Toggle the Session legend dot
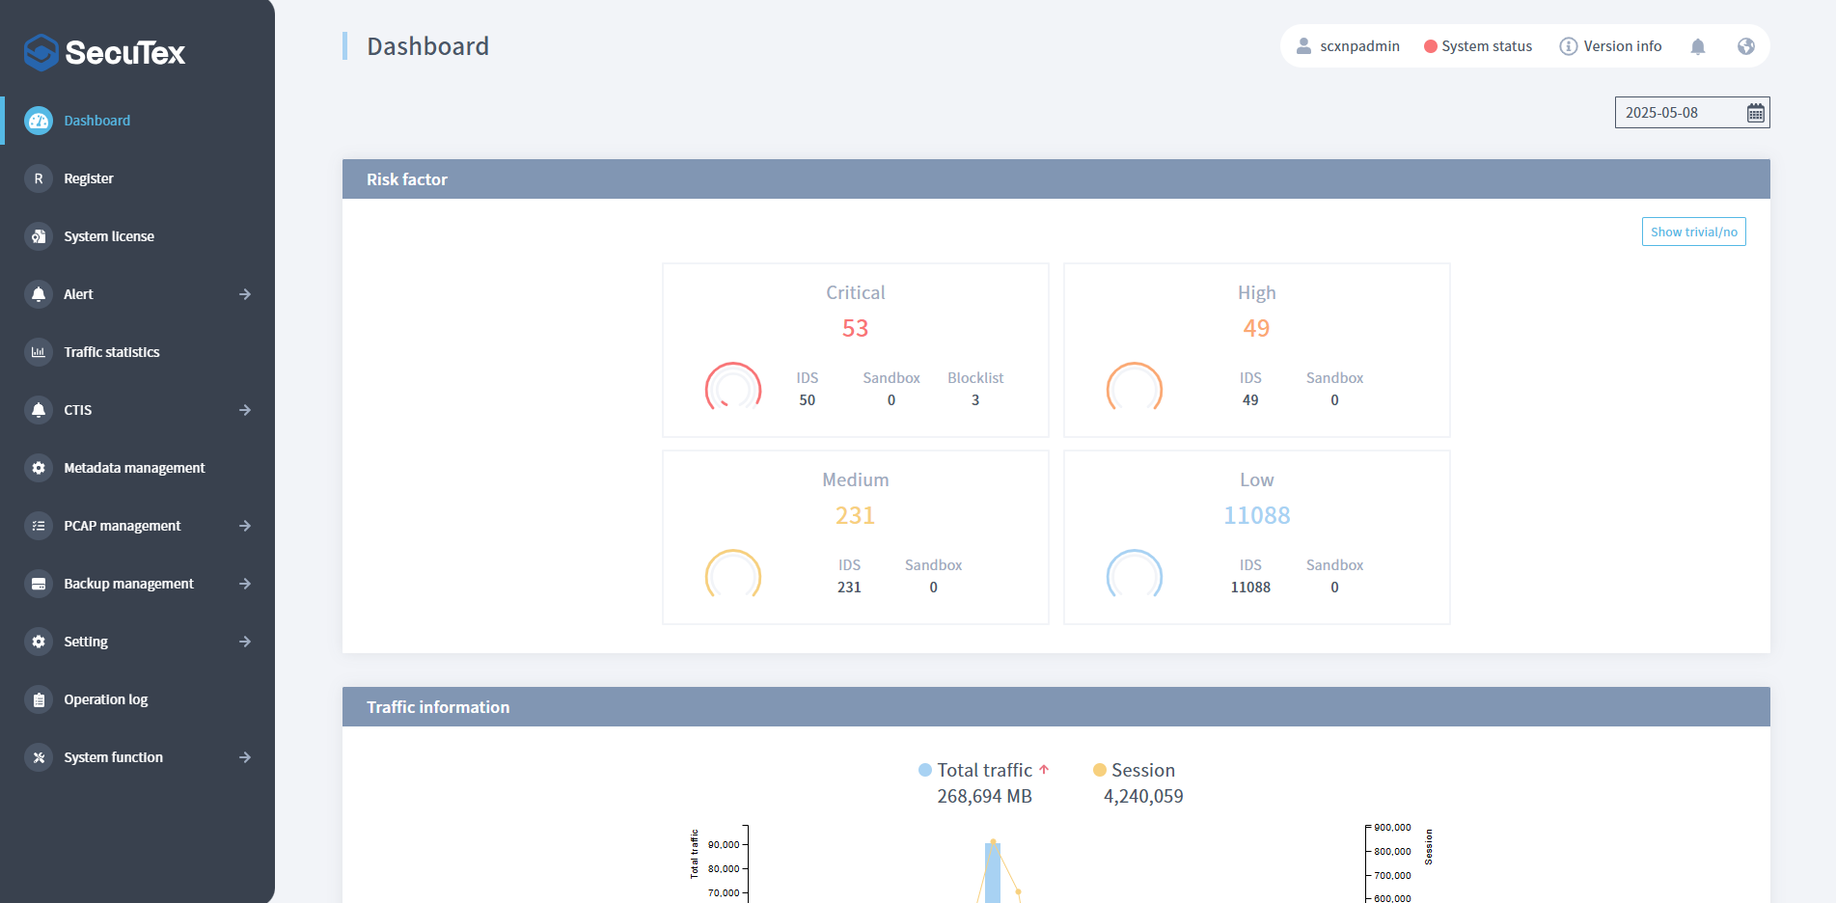This screenshot has width=1836, height=903. coord(1099,770)
